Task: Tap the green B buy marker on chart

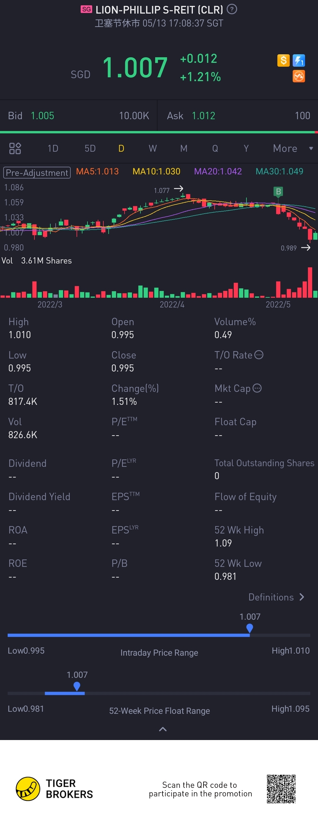Action: (x=278, y=192)
